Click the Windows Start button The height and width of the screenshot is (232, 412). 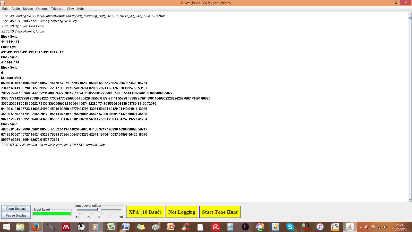pos(6,227)
